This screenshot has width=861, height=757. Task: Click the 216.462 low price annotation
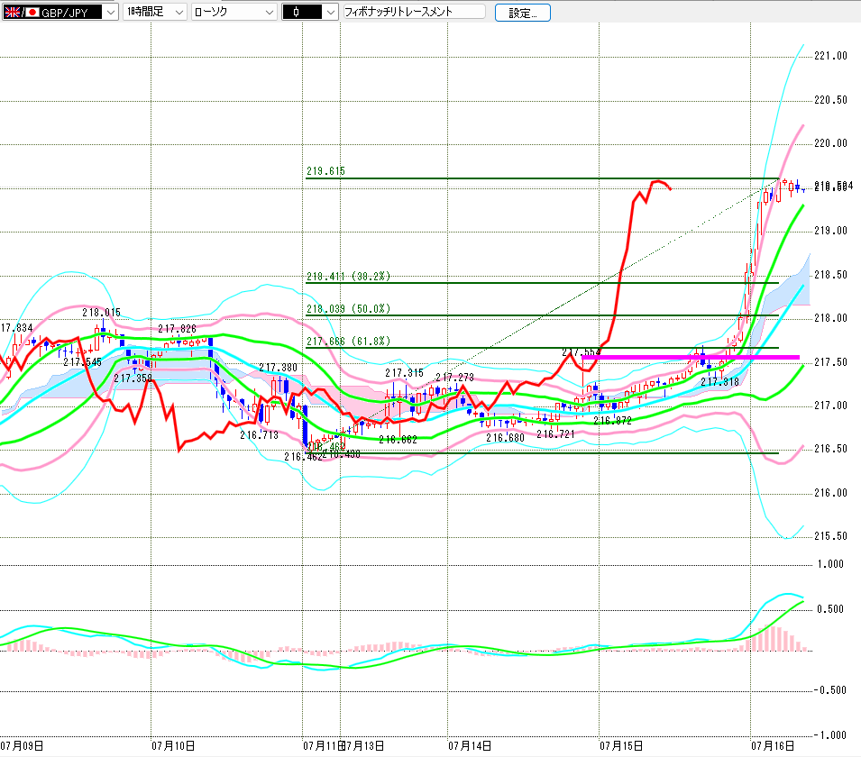[x=303, y=457]
